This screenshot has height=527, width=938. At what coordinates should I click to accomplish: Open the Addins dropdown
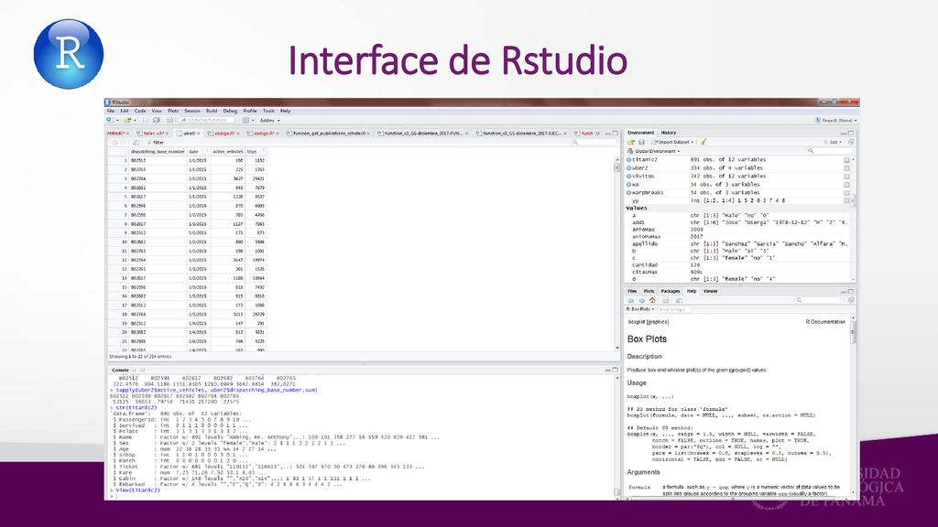[x=270, y=120]
